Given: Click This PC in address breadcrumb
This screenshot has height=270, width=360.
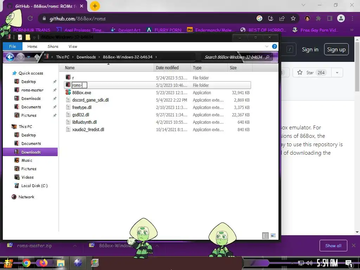Looking at the screenshot, I should coord(63,57).
